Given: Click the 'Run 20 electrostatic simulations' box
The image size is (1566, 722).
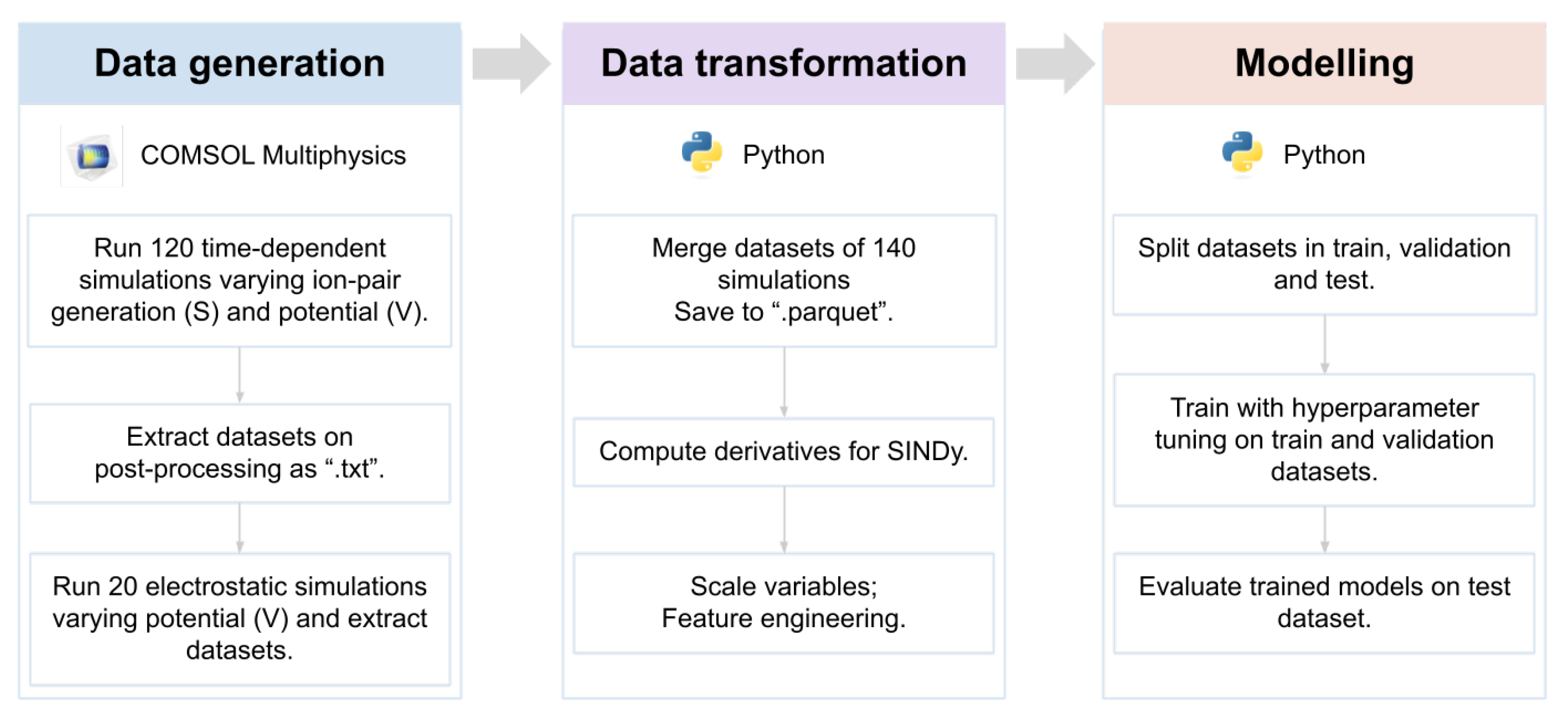Looking at the screenshot, I should [239, 618].
